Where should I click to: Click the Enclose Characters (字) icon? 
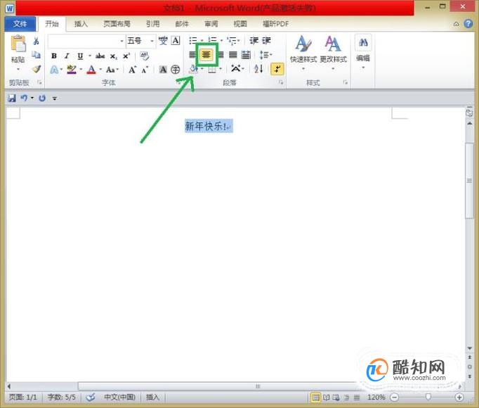tap(175, 70)
